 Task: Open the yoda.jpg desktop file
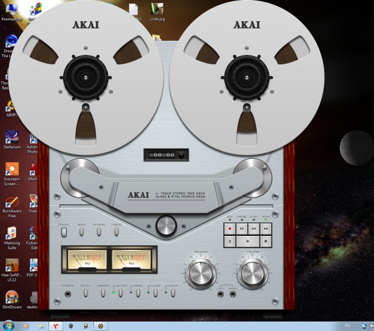tap(157, 12)
